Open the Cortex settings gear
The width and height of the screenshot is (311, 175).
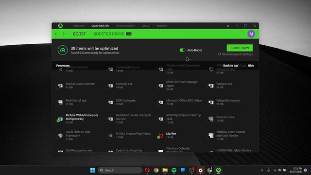point(228,26)
